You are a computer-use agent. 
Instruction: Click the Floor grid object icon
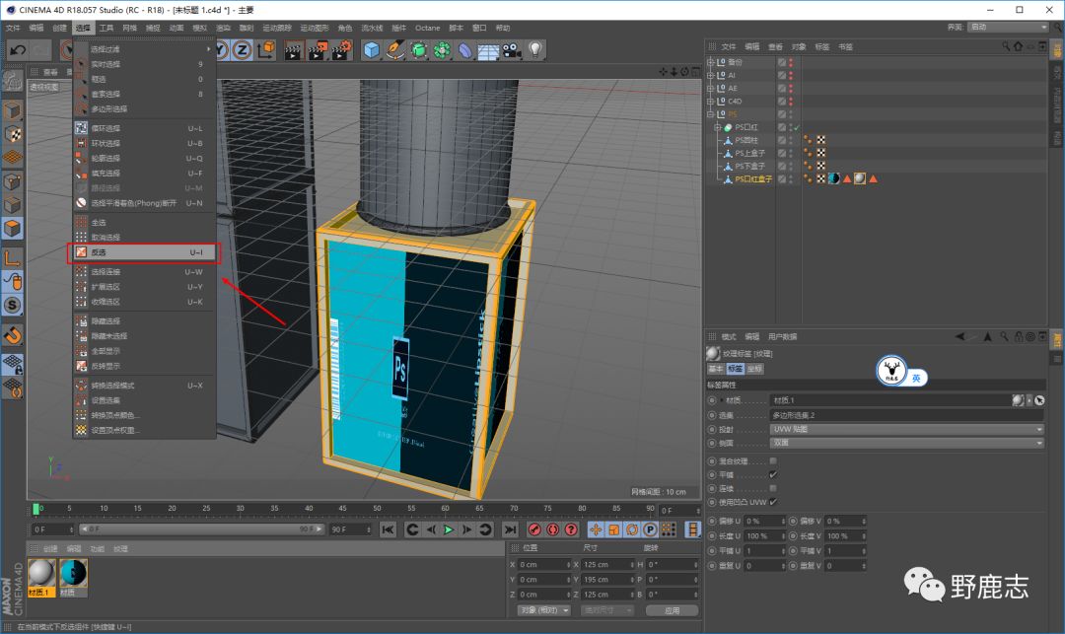[488, 49]
